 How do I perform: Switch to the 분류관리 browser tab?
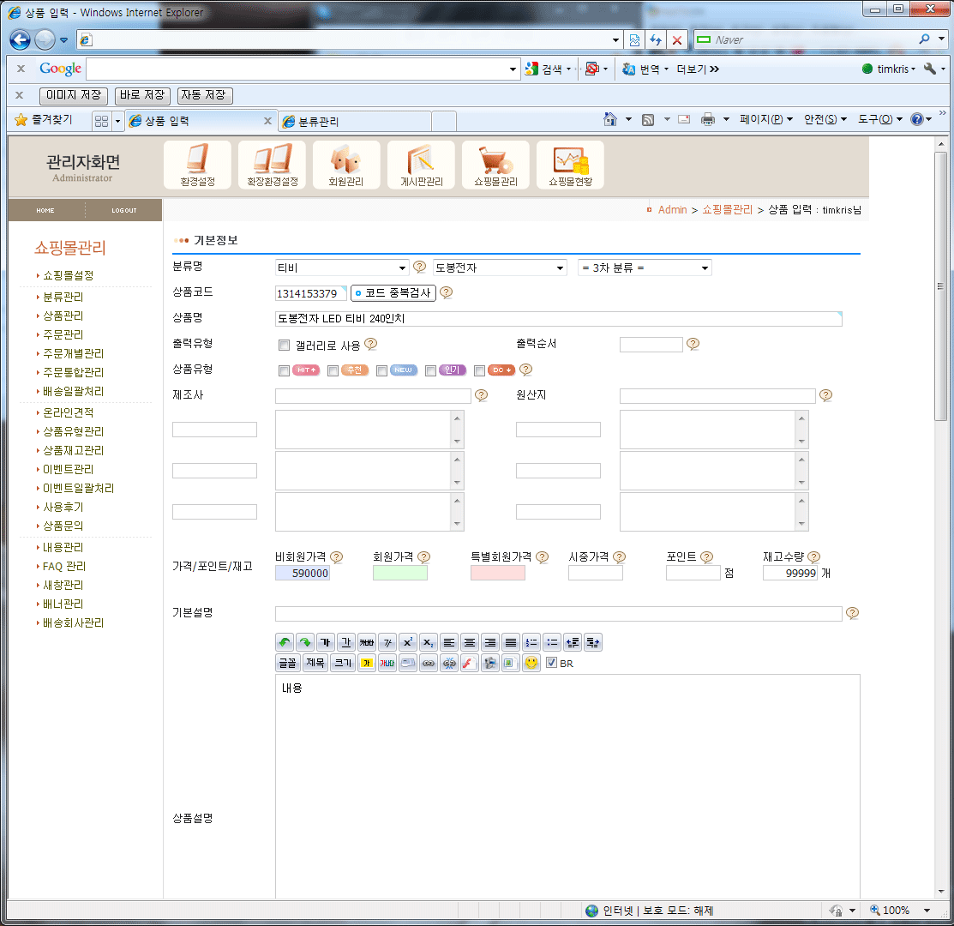[x=356, y=122]
